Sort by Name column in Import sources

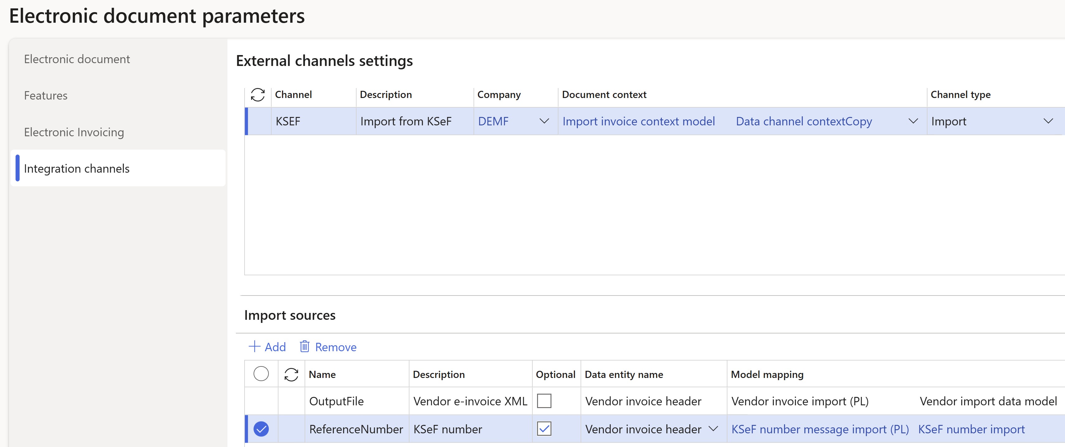coord(322,374)
